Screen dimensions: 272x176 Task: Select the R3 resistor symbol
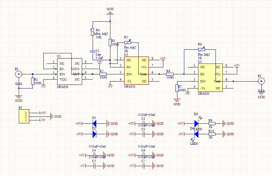[x=110, y=42]
